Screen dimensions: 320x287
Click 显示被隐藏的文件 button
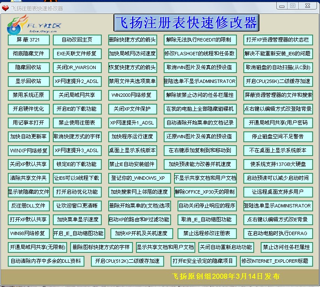pos(29,192)
